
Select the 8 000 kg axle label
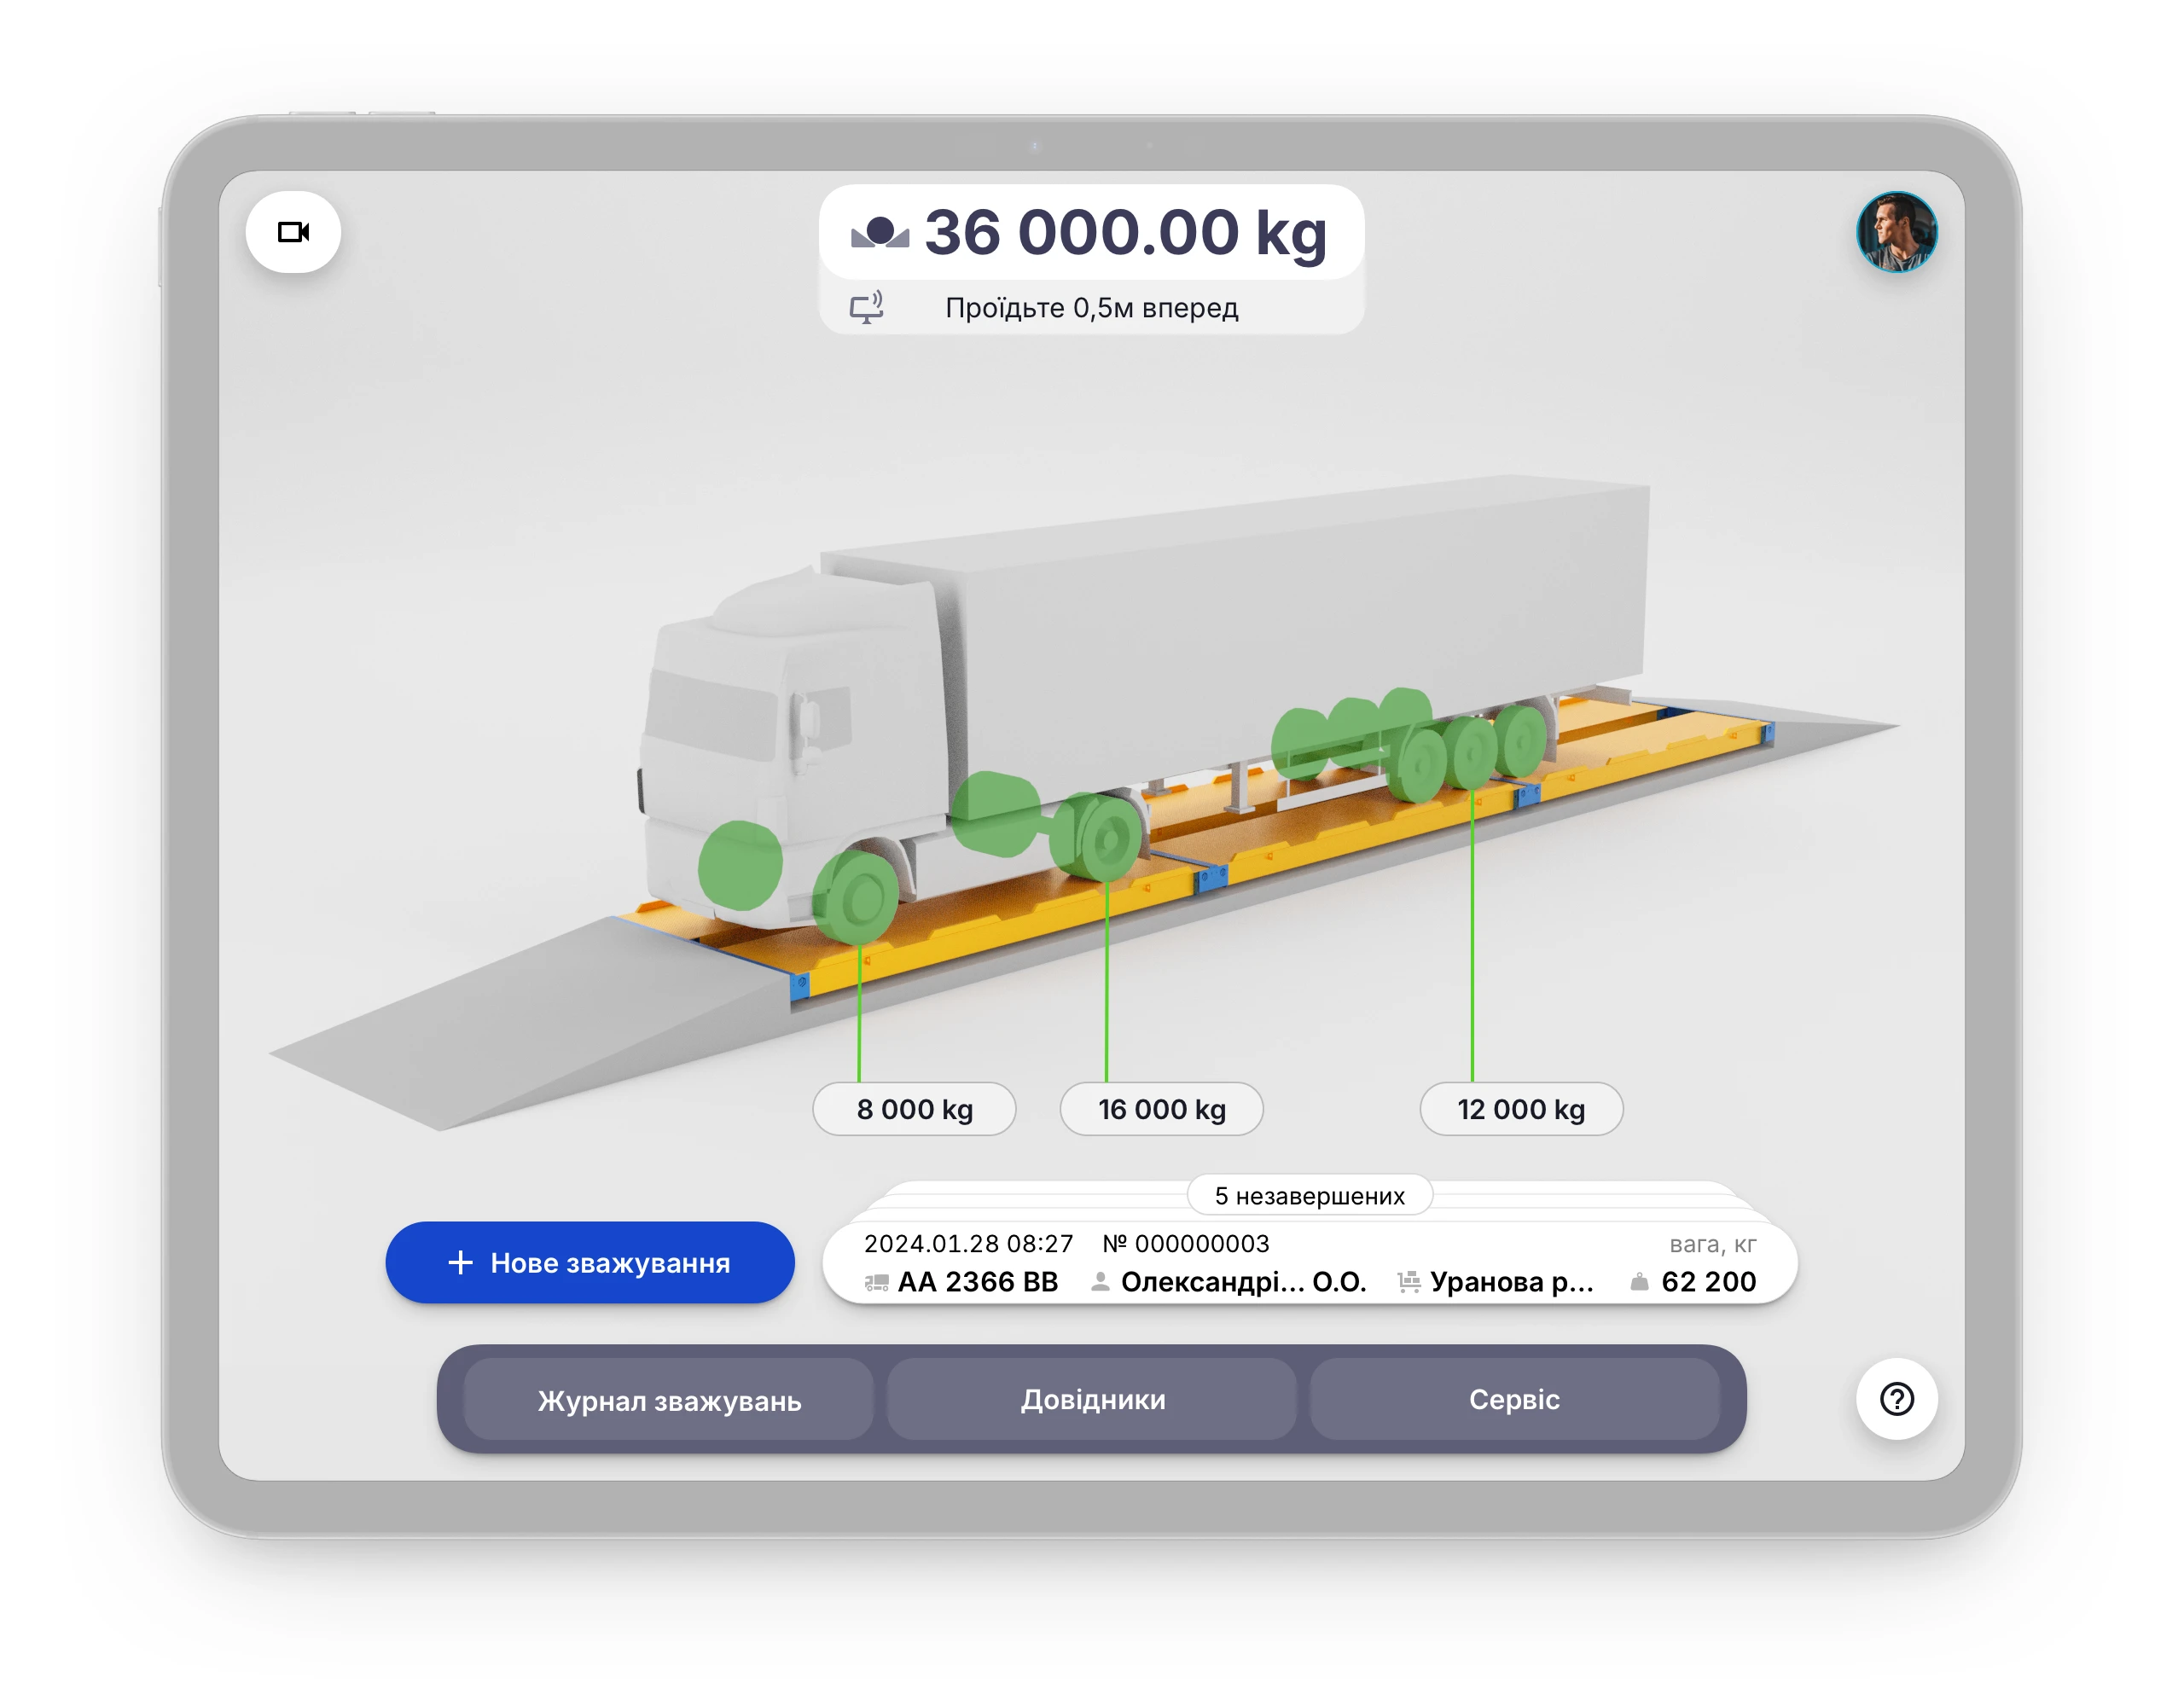pyautogui.click(x=914, y=1109)
